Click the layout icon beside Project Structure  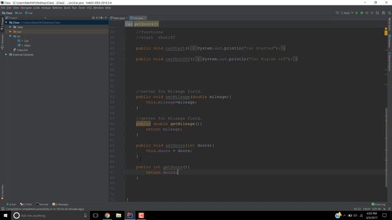[377, 13]
